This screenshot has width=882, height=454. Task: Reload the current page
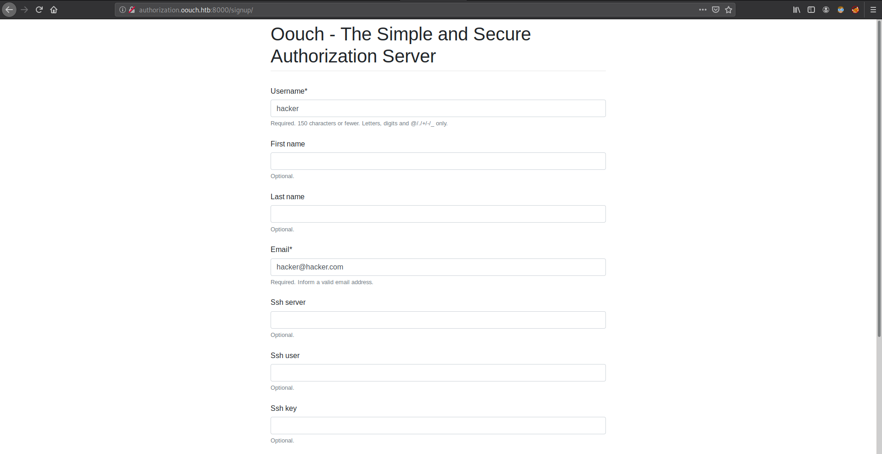coord(39,10)
